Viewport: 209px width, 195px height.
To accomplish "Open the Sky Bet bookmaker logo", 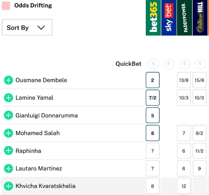I will tap(169, 18).
